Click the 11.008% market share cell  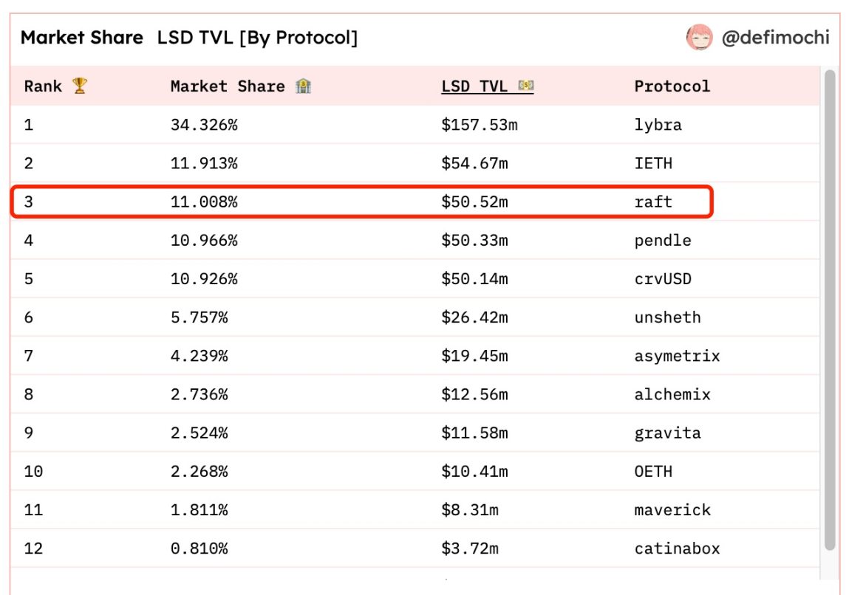pos(204,202)
